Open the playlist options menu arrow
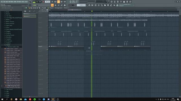The width and height of the screenshot is (181, 101). click(24, 8)
